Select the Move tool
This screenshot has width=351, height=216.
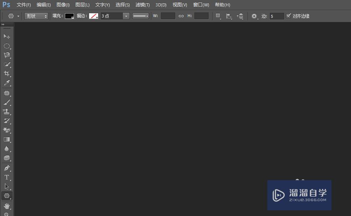coord(7,36)
